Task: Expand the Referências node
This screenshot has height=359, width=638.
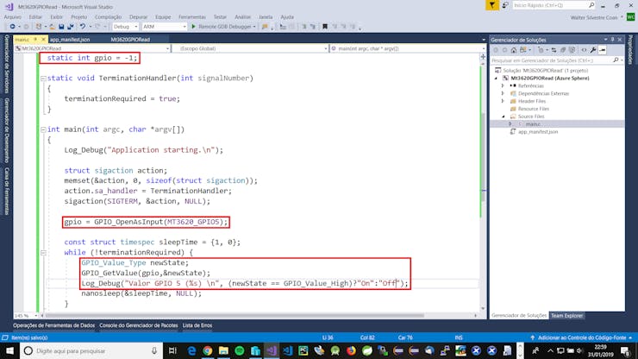Action: (503, 85)
